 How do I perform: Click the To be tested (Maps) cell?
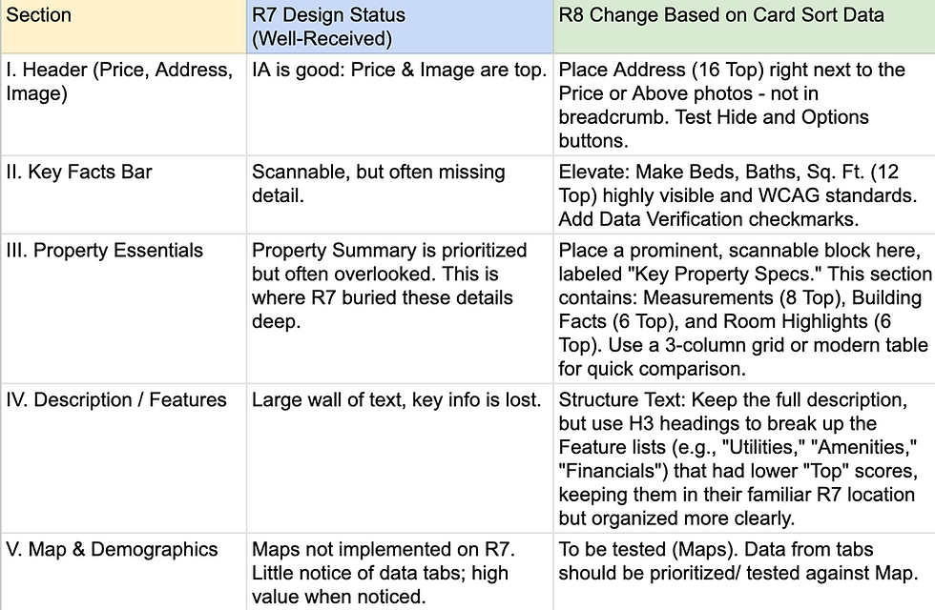(x=744, y=572)
